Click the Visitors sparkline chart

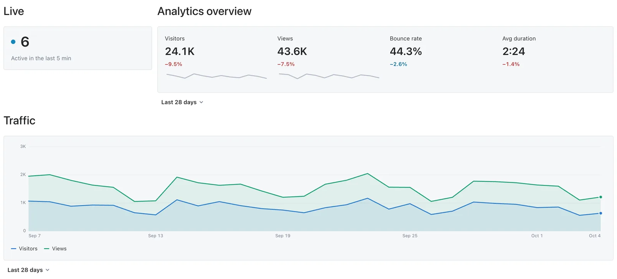coord(216,76)
